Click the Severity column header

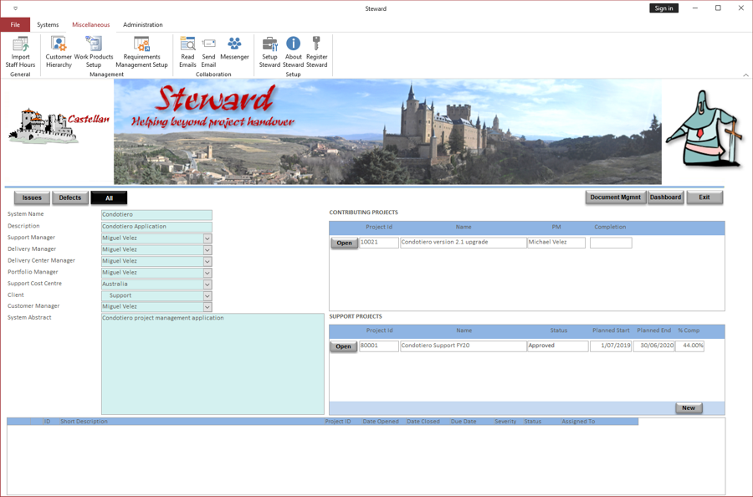click(505, 422)
